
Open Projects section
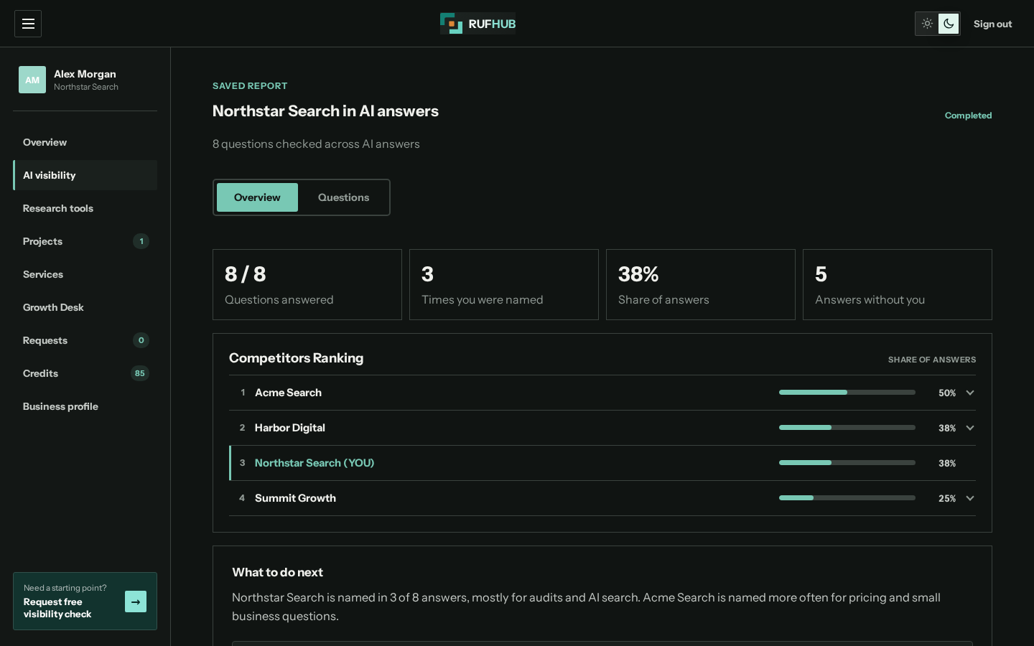(85, 241)
